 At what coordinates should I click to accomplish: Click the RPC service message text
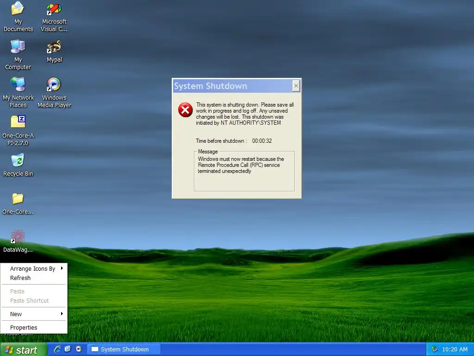(241, 165)
